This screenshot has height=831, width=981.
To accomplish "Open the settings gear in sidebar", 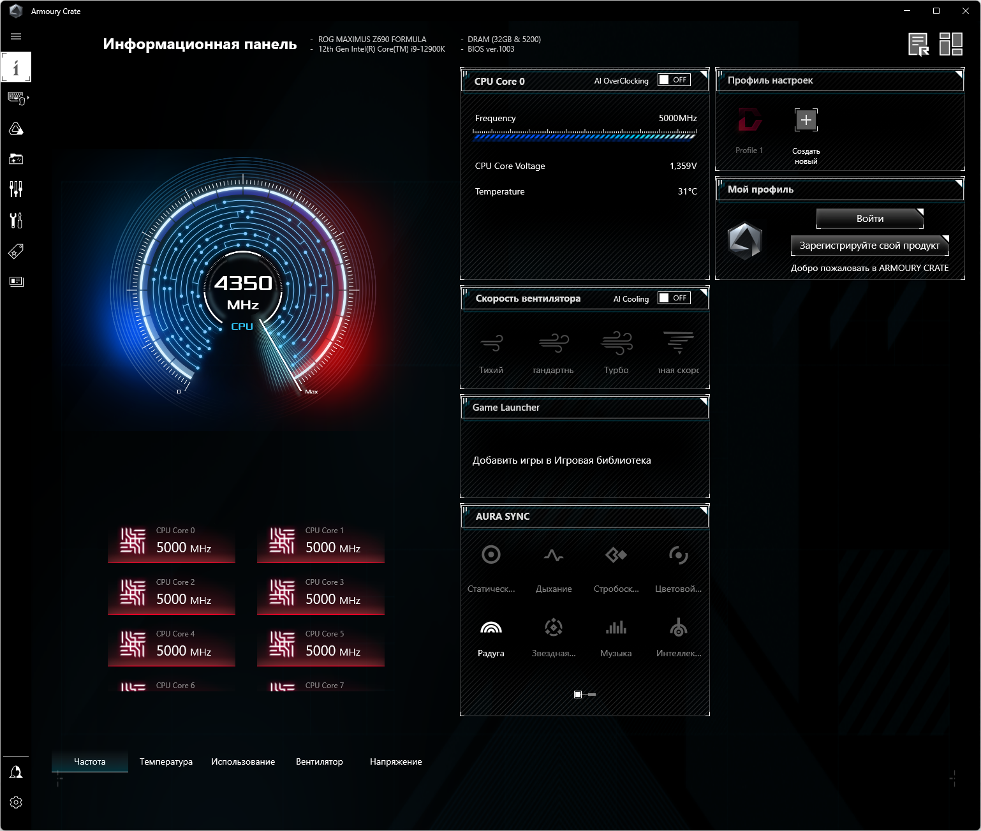I will pos(16,802).
